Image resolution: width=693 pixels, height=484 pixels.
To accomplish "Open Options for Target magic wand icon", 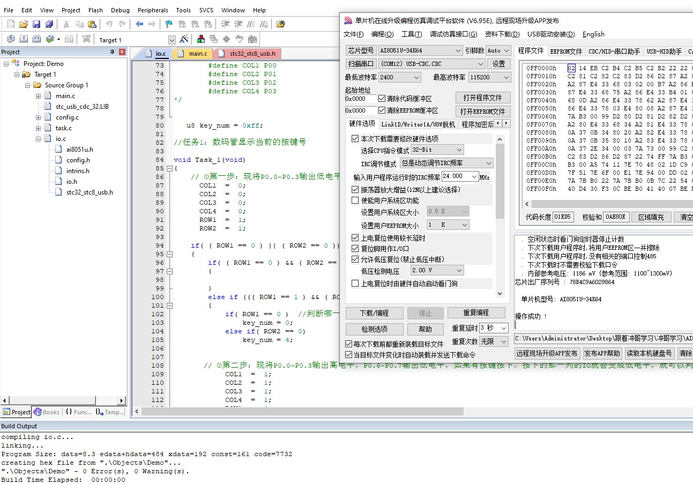I will (x=184, y=40).
